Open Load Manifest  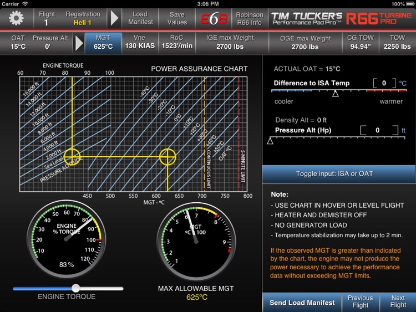tap(140, 18)
